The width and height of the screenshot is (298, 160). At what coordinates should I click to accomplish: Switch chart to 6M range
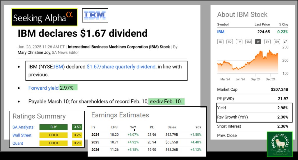click(248, 42)
